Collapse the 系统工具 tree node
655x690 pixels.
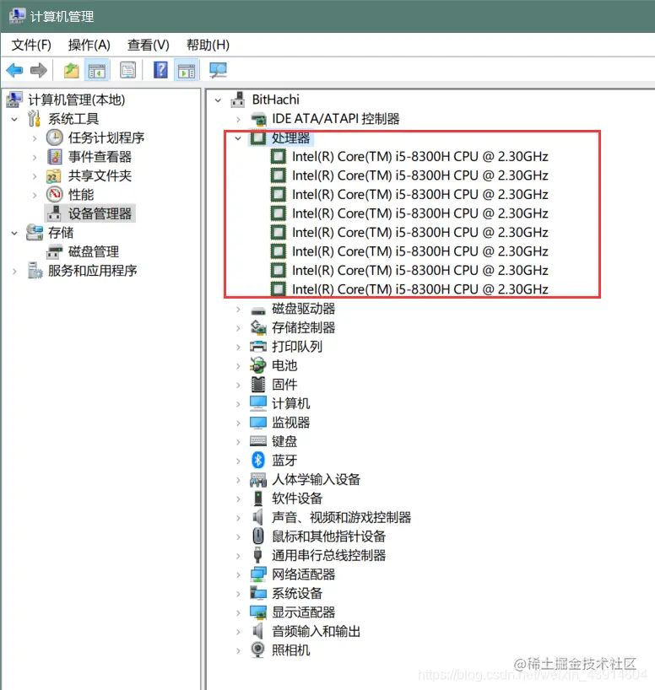pos(14,119)
